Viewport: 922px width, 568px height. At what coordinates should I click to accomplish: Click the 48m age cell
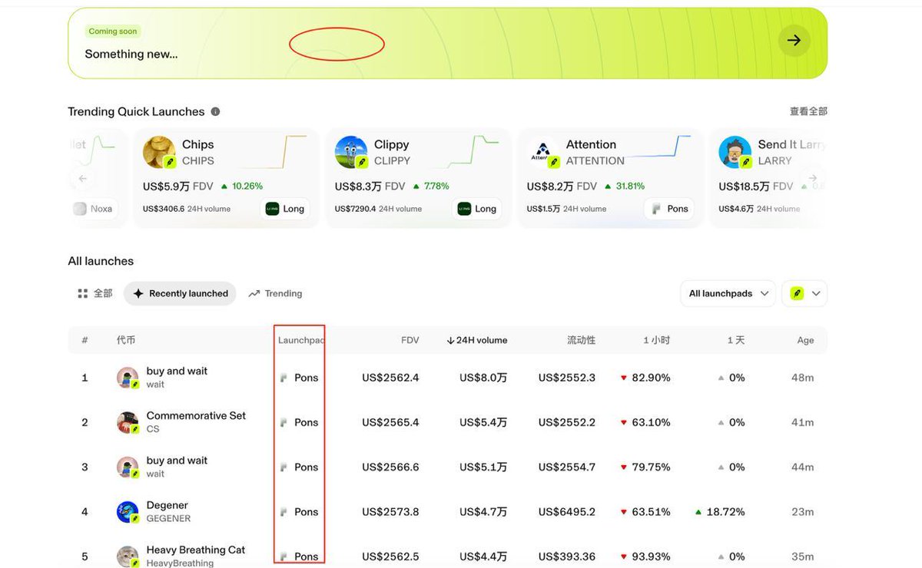click(803, 378)
